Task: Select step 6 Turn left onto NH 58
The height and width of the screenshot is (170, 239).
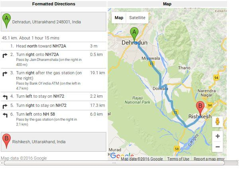Action: click(53, 119)
